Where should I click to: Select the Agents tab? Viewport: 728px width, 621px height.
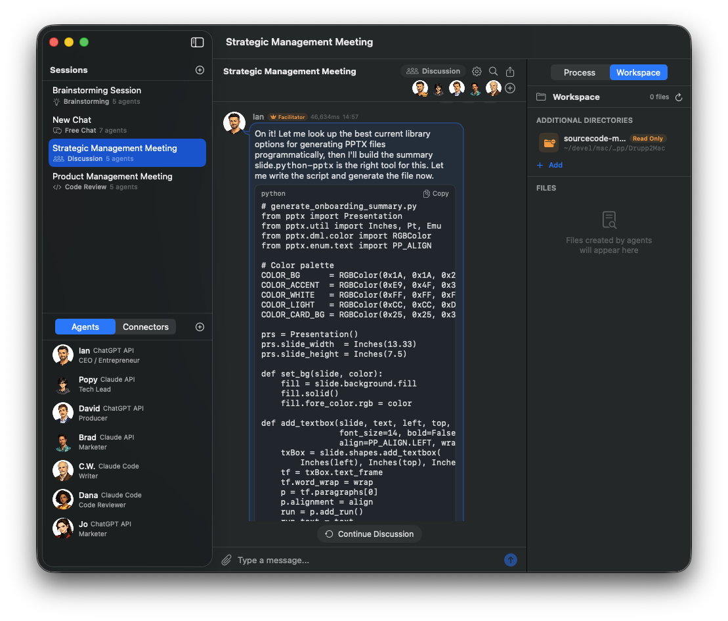coord(85,327)
